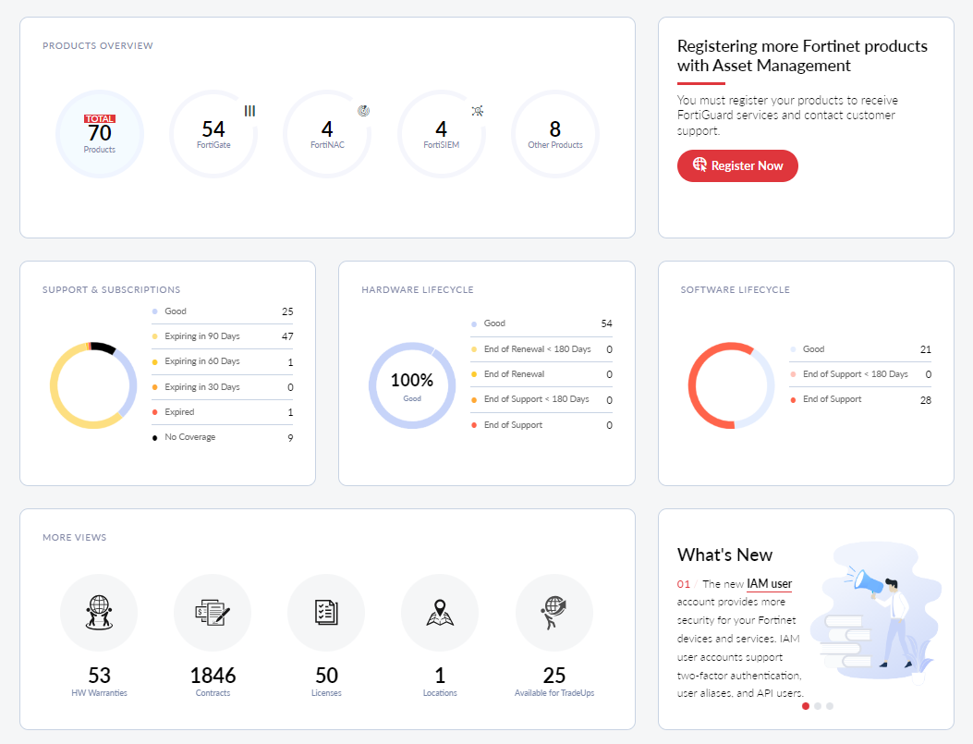Click the 100% Good donut center
The width and height of the screenshot is (973, 744).
412,384
